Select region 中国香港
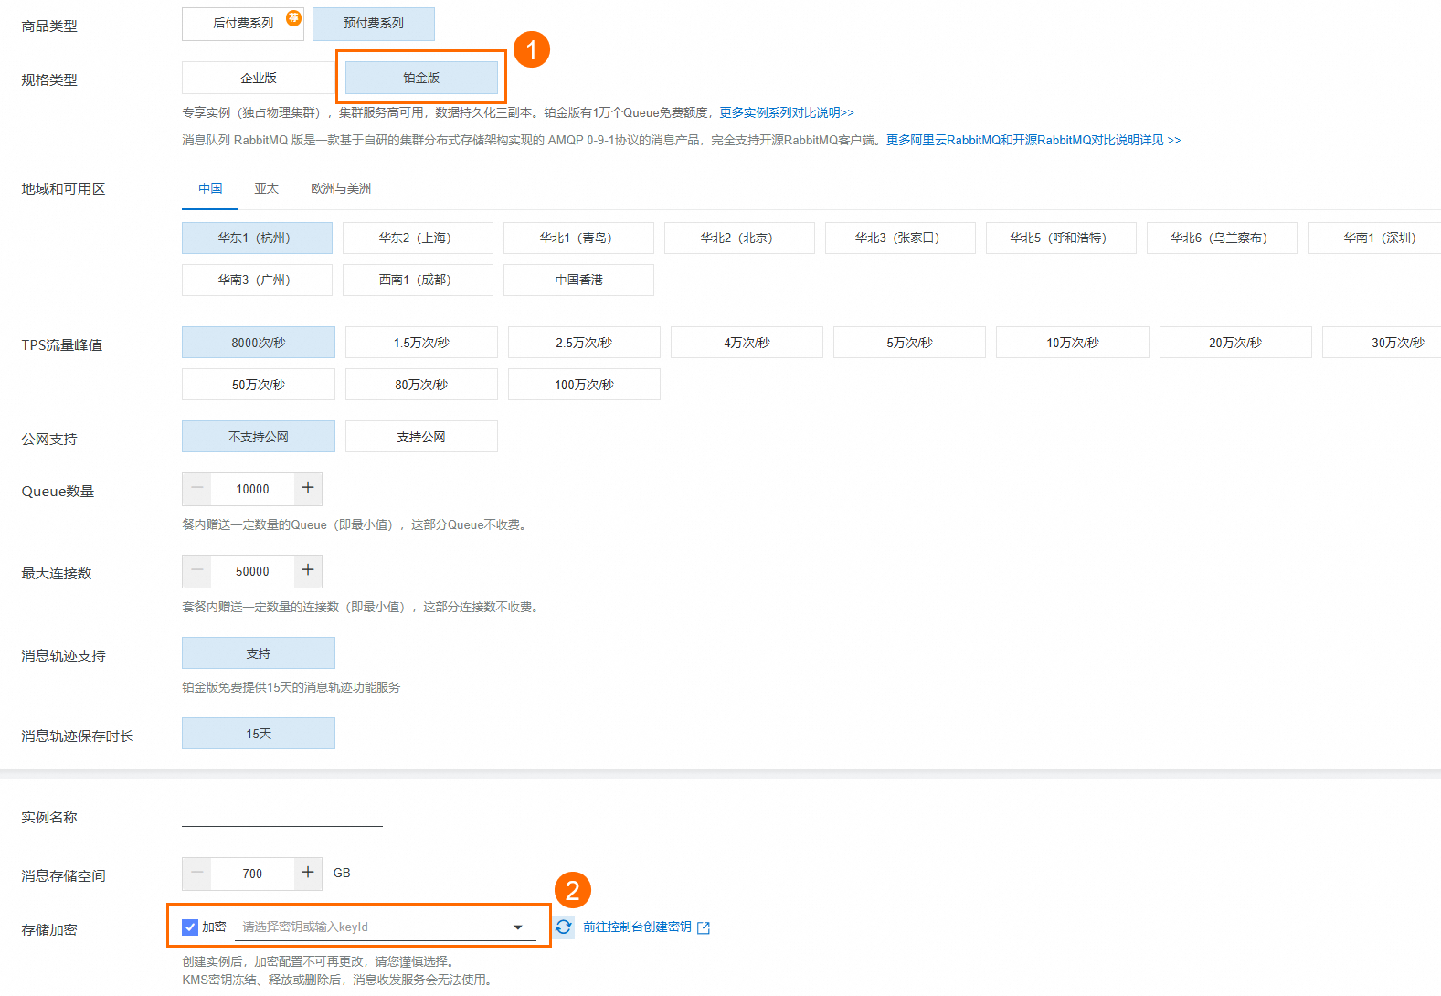This screenshot has width=1441, height=996. point(578,280)
